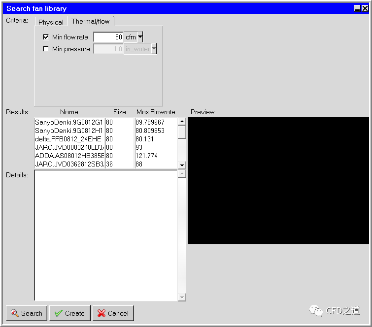Select SanyoDenki.9G0812G1 fan in results
The image size is (372, 327).
point(69,123)
